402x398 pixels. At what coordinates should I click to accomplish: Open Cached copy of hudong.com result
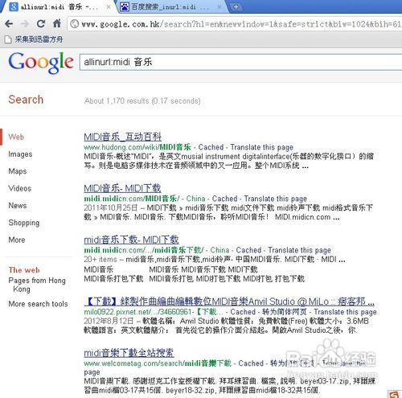tap(211, 147)
